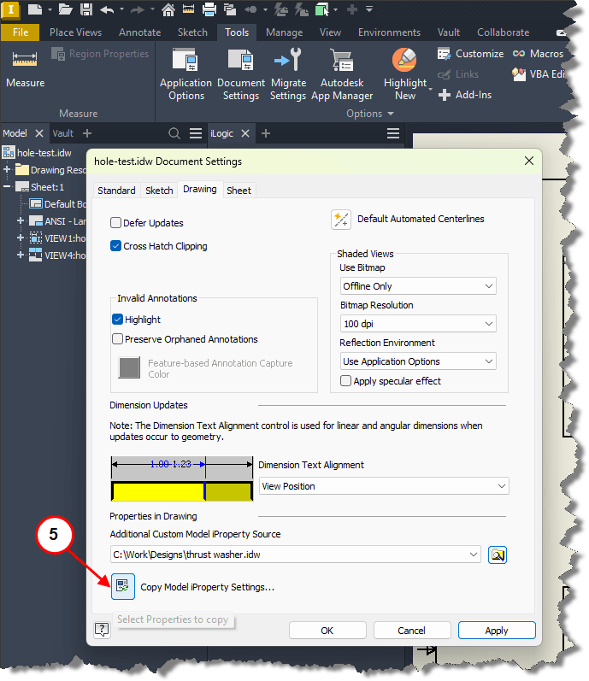Click the OK button
Screen dimensions: 589x681
(x=327, y=631)
